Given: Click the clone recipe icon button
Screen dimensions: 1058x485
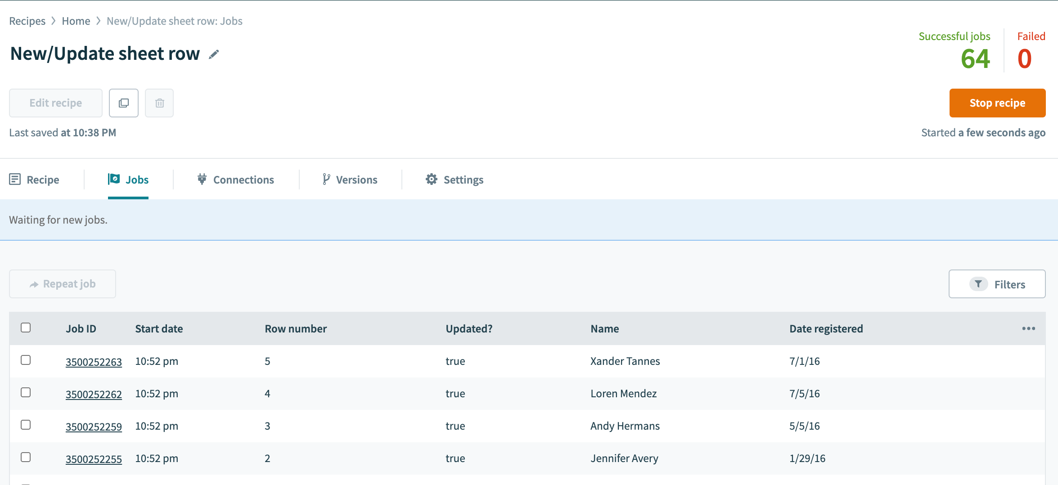Looking at the screenshot, I should point(124,103).
